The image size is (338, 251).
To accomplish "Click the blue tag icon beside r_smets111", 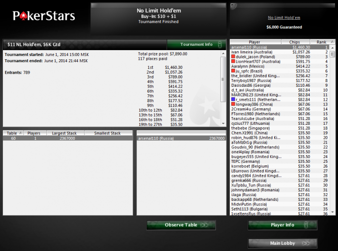I will pyautogui.click(x=233, y=99).
